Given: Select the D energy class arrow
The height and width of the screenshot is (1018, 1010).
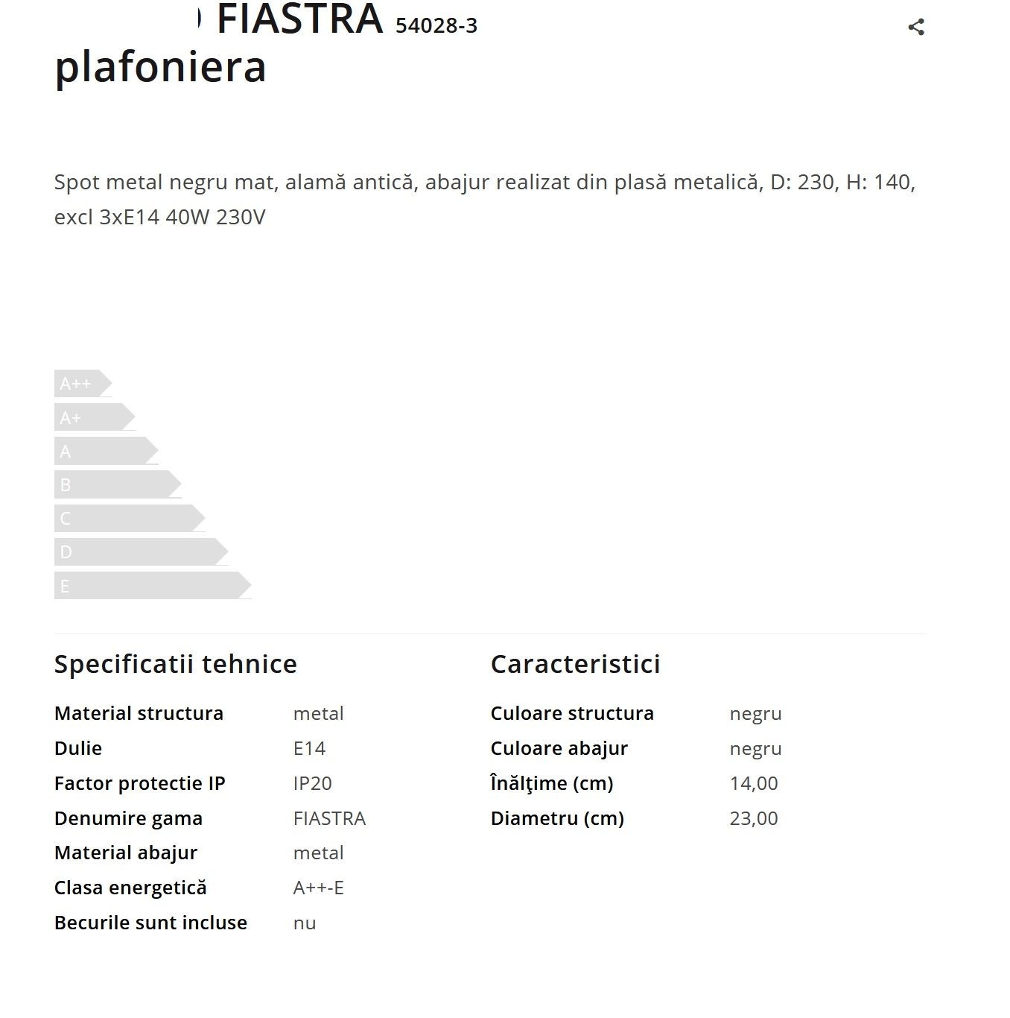Looking at the screenshot, I should 141,551.
